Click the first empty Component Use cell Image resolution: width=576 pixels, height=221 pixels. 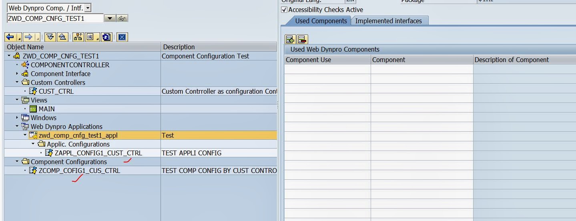click(x=327, y=69)
